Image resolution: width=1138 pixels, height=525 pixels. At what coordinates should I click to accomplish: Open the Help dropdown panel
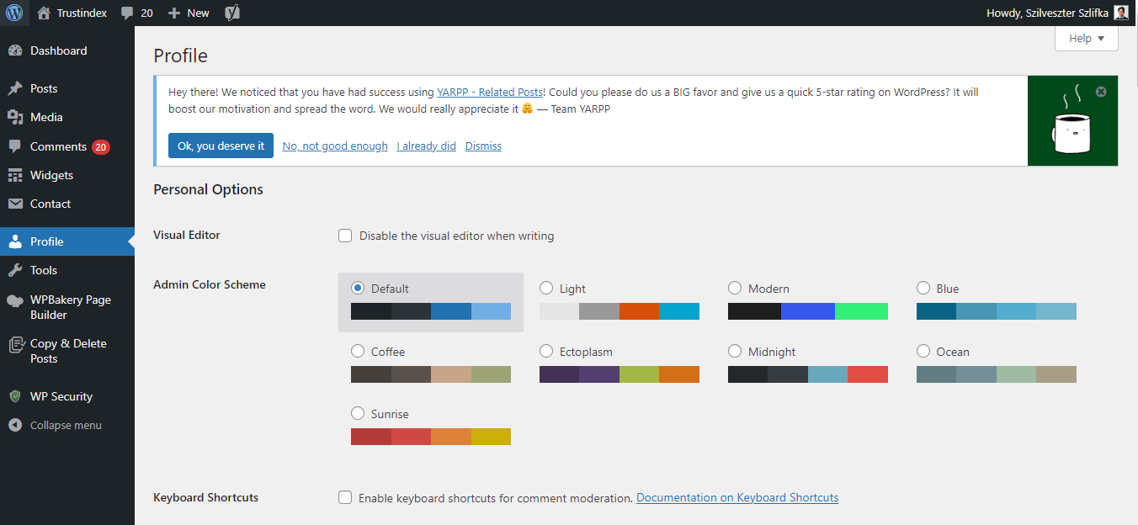click(1086, 38)
